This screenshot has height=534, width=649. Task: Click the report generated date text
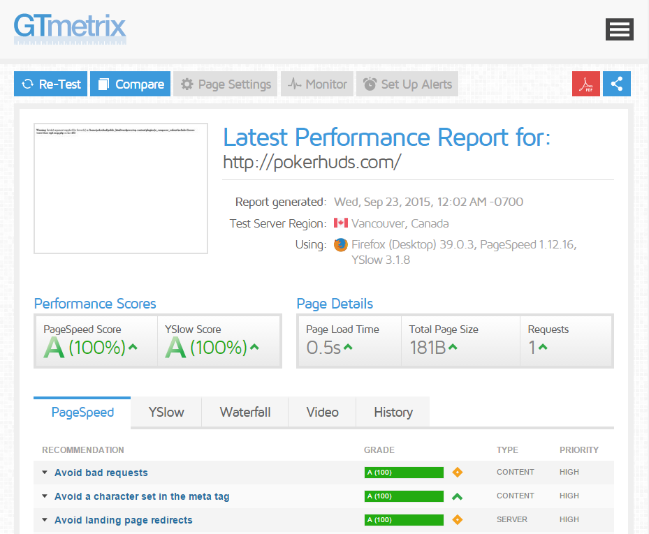tap(428, 202)
